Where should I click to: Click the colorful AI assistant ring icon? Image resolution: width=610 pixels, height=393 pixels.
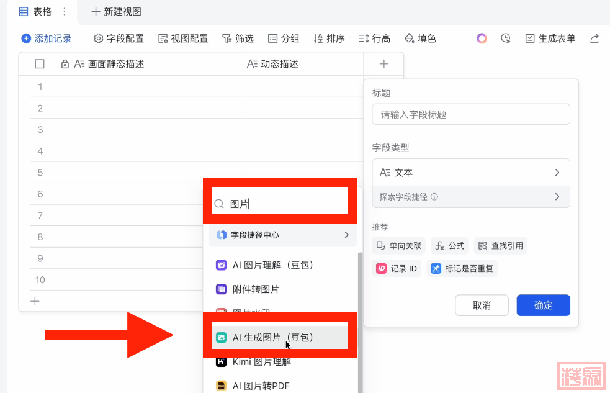pos(482,38)
